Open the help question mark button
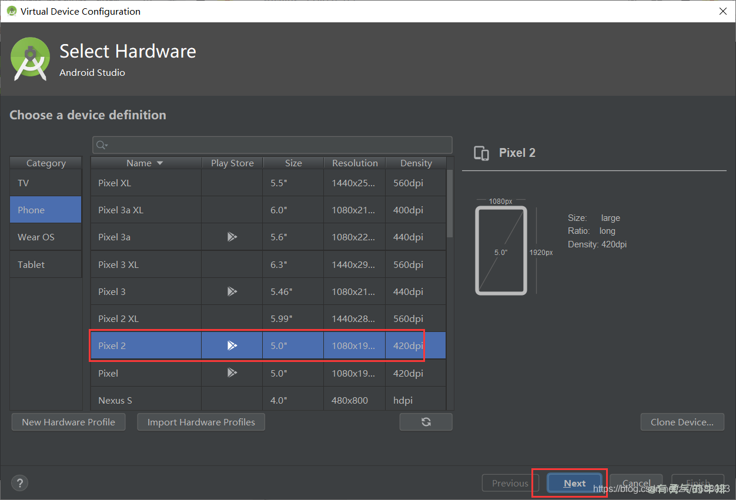The height and width of the screenshot is (500, 736). point(20,483)
